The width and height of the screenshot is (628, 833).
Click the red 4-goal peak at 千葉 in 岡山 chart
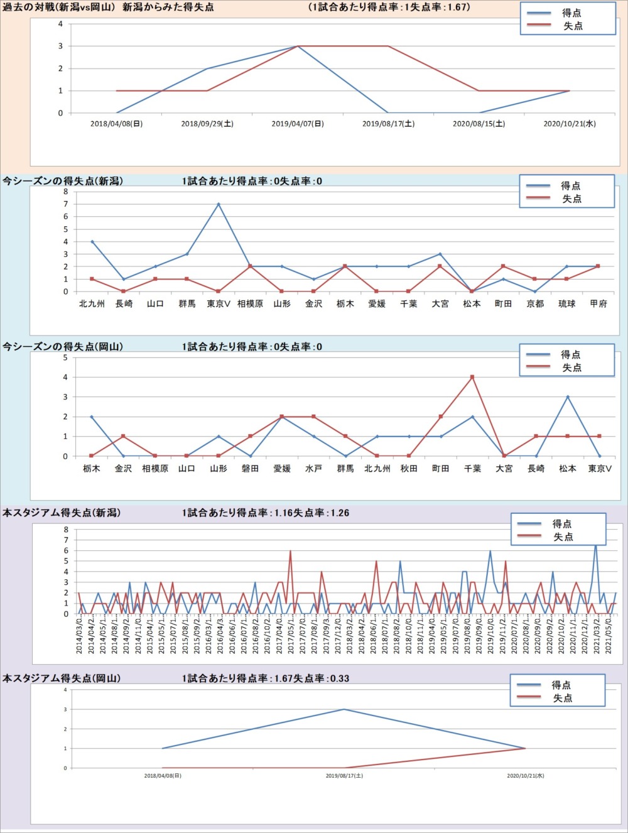[472, 377]
